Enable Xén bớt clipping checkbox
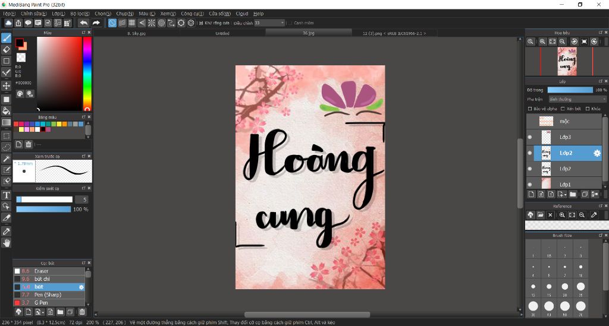 tap(563, 109)
